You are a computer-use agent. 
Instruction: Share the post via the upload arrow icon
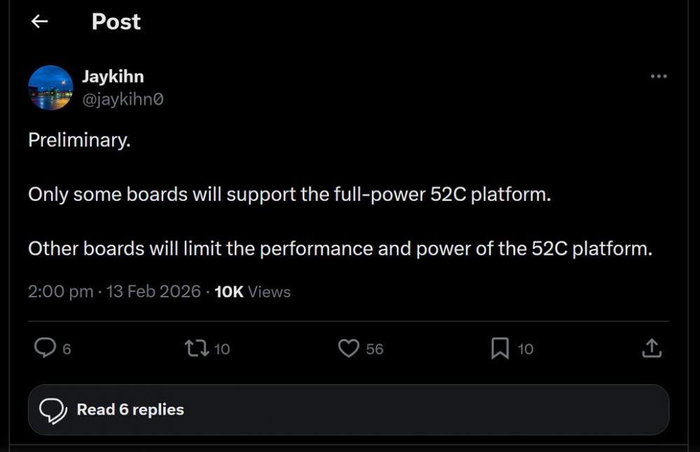(x=652, y=348)
